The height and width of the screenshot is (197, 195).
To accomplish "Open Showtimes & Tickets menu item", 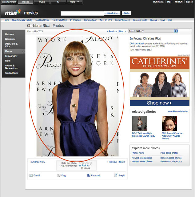I will (22, 20).
